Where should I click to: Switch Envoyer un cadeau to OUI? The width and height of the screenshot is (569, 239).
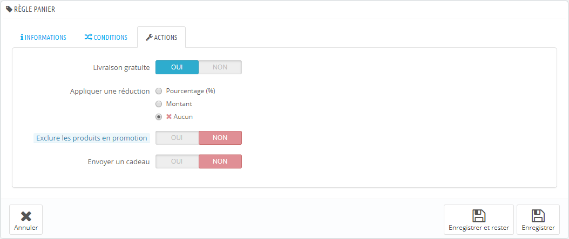point(177,161)
